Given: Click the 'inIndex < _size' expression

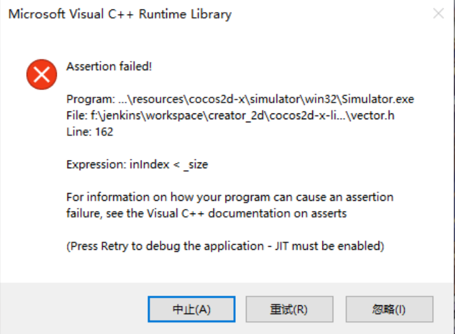Looking at the screenshot, I should [170, 164].
